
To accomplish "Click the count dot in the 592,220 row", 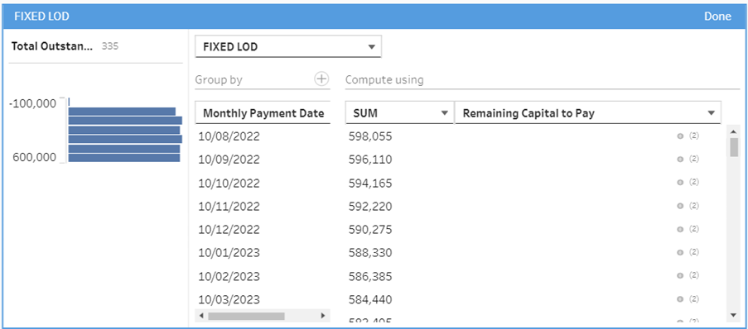I will pos(680,206).
